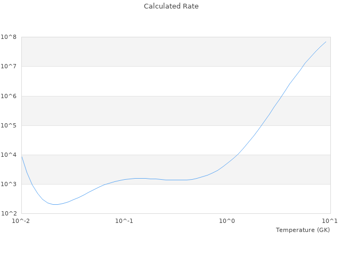The width and height of the screenshot is (341, 256).
Task: Select the 10^8 y-axis tick label
Action: tap(9, 37)
